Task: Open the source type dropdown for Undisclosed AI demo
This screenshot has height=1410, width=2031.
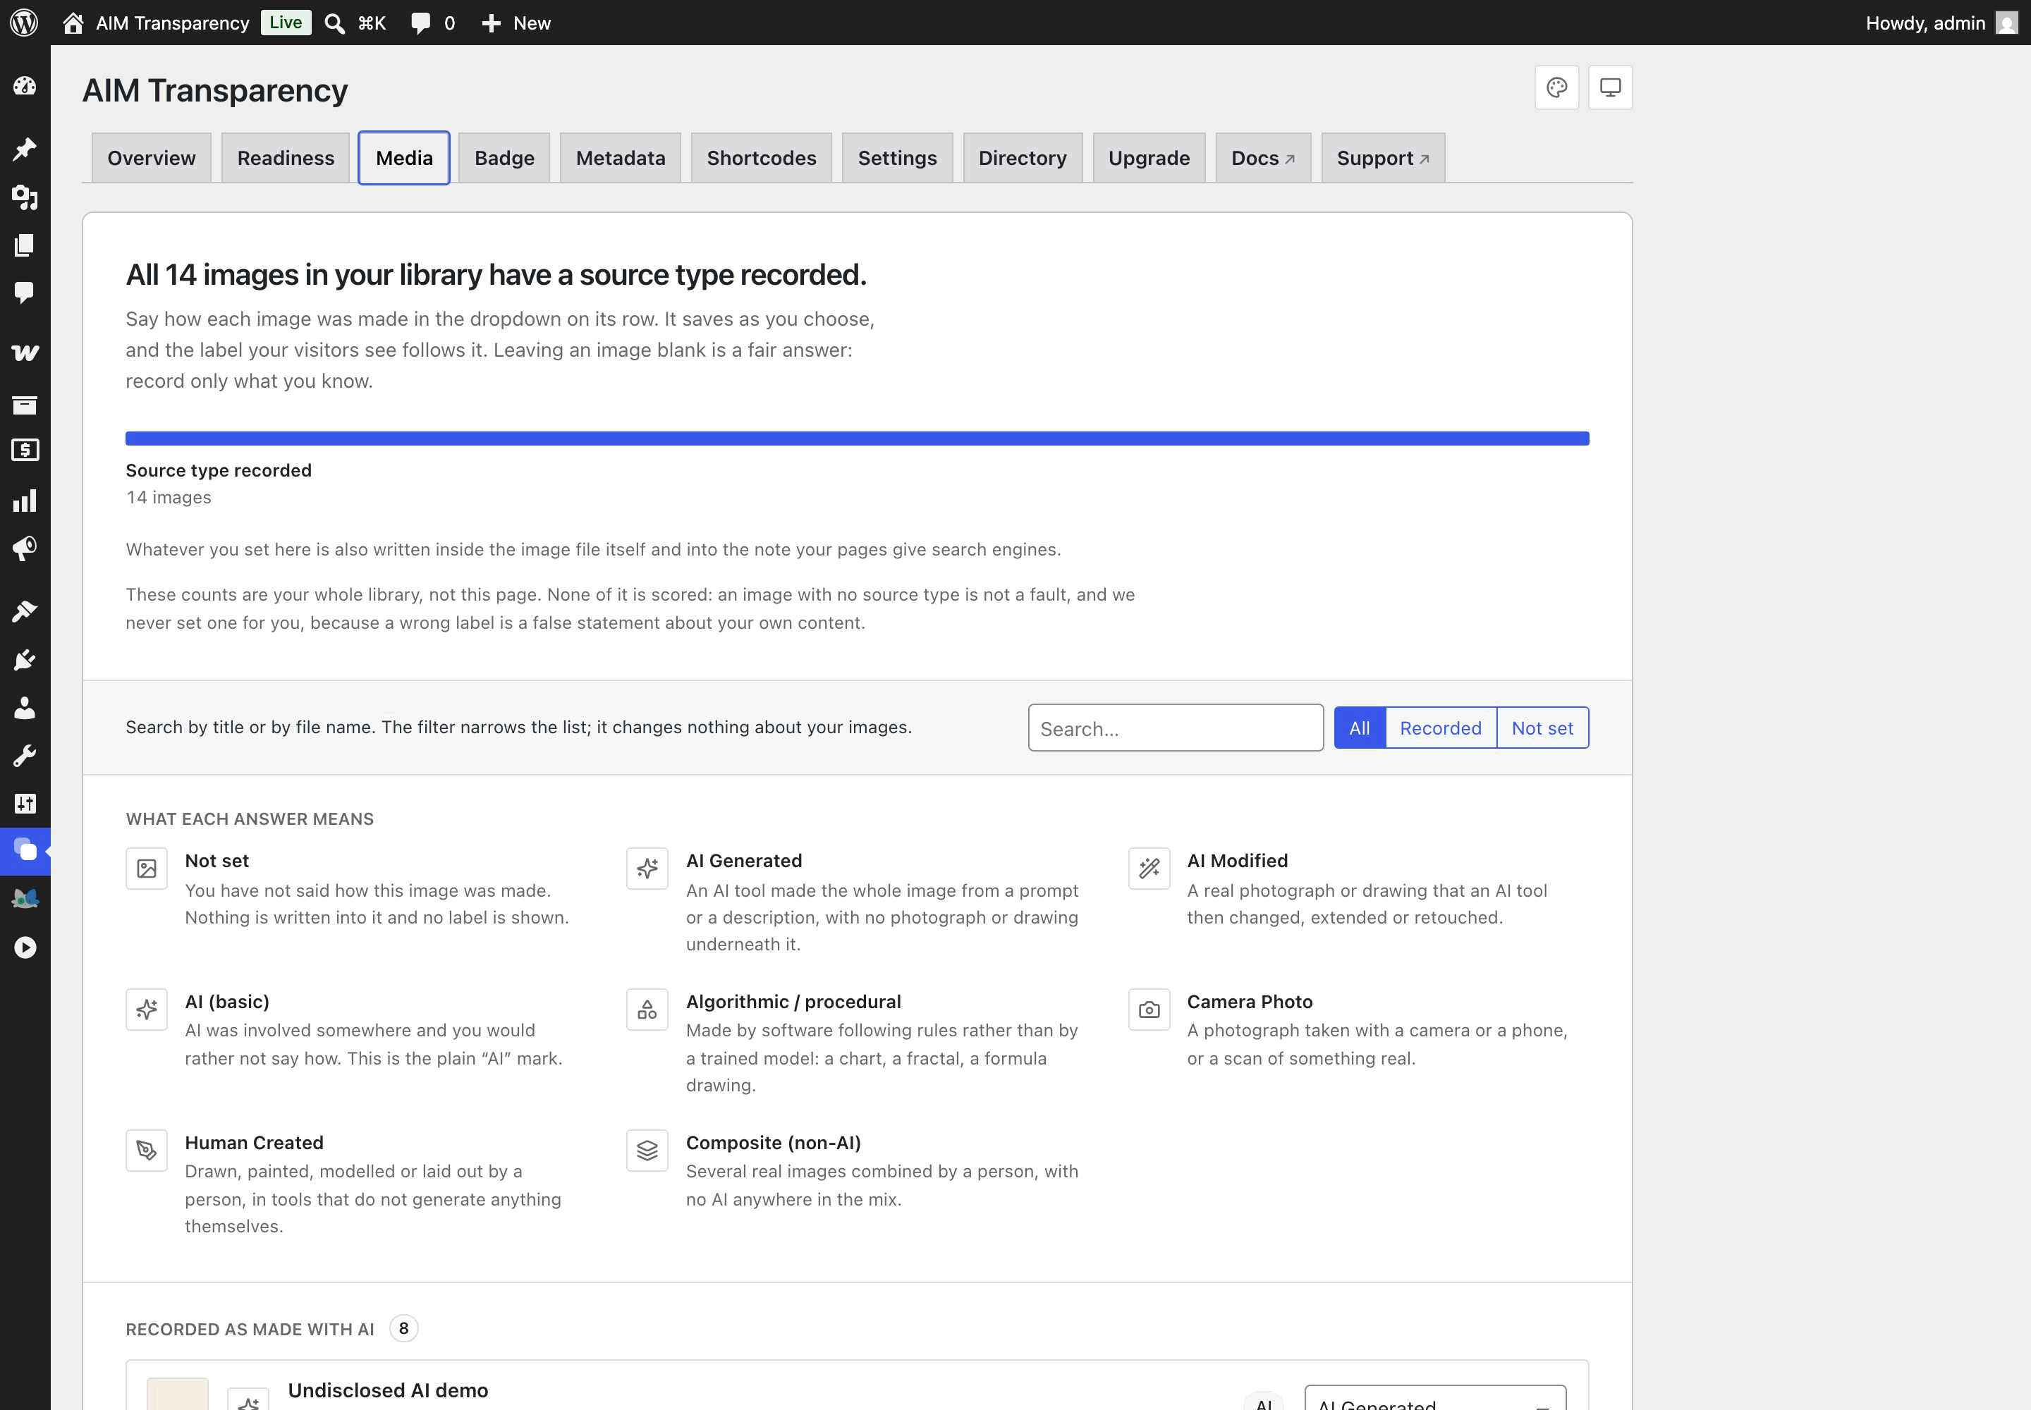Action: (x=1435, y=1397)
